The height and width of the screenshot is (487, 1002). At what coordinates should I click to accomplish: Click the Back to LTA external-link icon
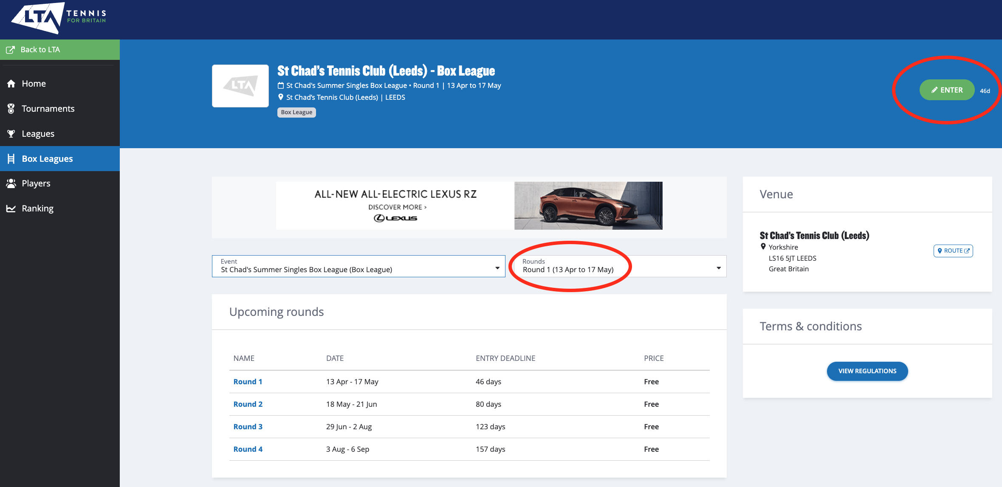(x=10, y=50)
